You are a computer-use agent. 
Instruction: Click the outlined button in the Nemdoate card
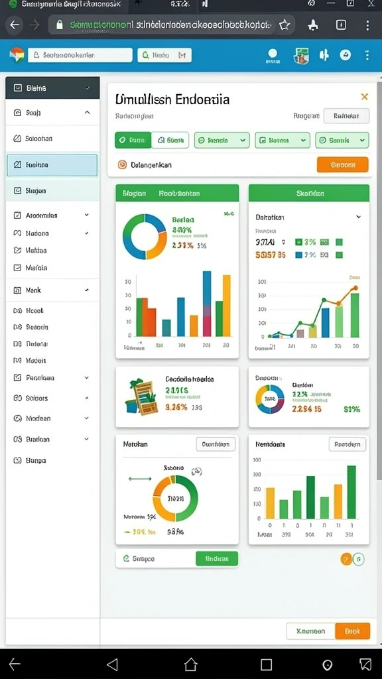pos(348,444)
